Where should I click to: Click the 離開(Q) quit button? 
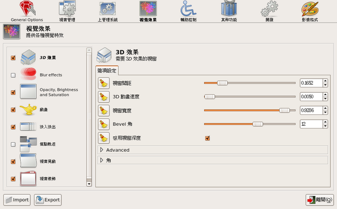320,200
